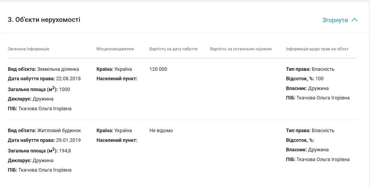The width and height of the screenshot is (370, 187).
Task: Click the 120 000 acquisition value
Action: click(x=158, y=69)
